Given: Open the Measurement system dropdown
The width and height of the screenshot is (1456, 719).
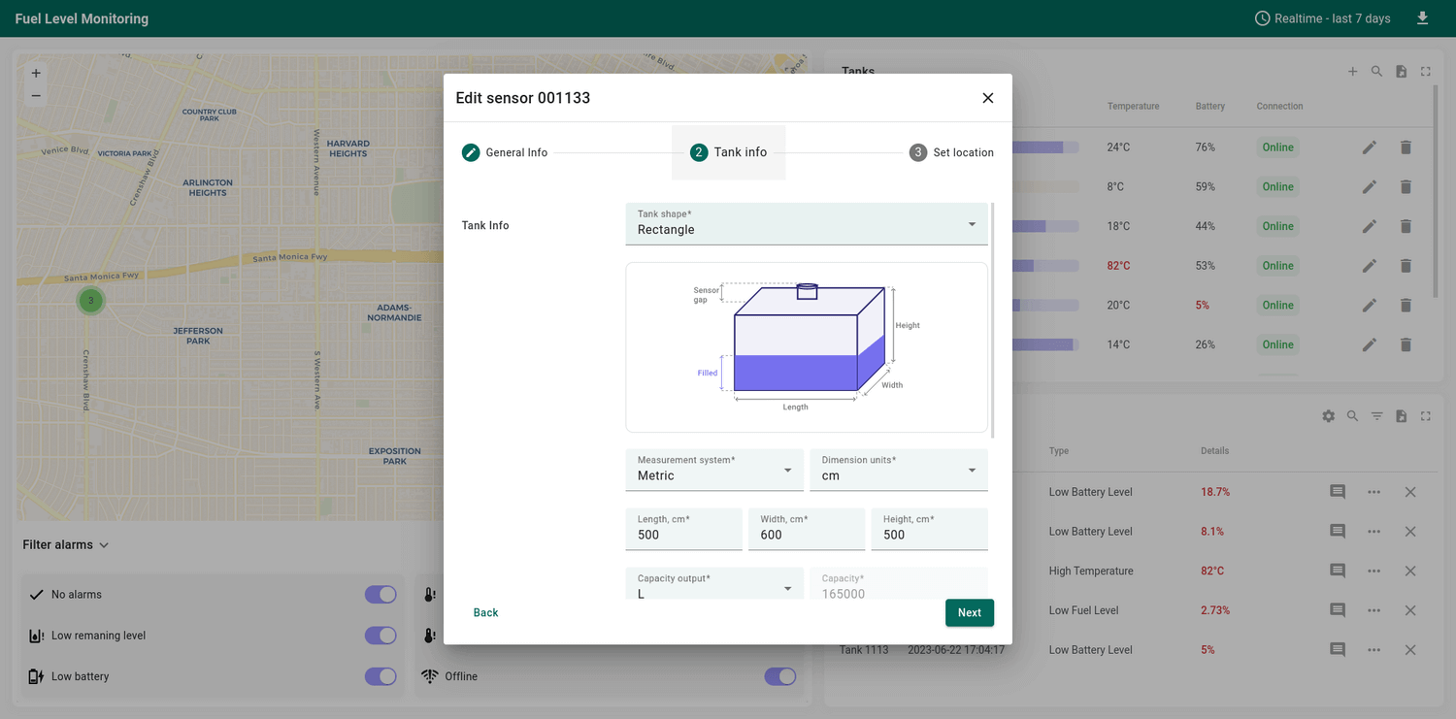Looking at the screenshot, I should 713,470.
